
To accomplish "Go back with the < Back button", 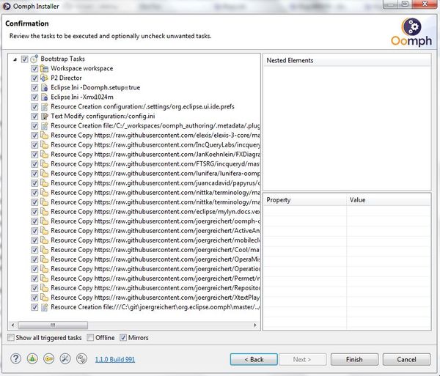I will pyautogui.click(x=254, y=359).
